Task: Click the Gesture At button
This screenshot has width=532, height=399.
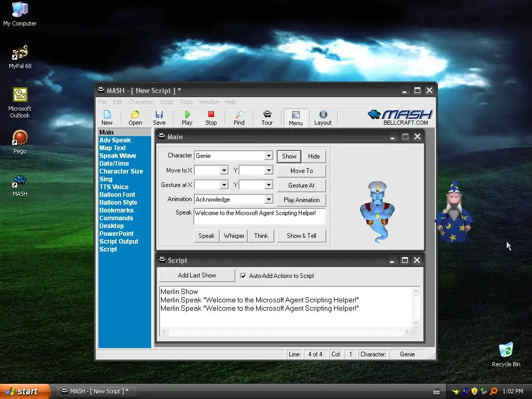Action: (x=302, y=185)
